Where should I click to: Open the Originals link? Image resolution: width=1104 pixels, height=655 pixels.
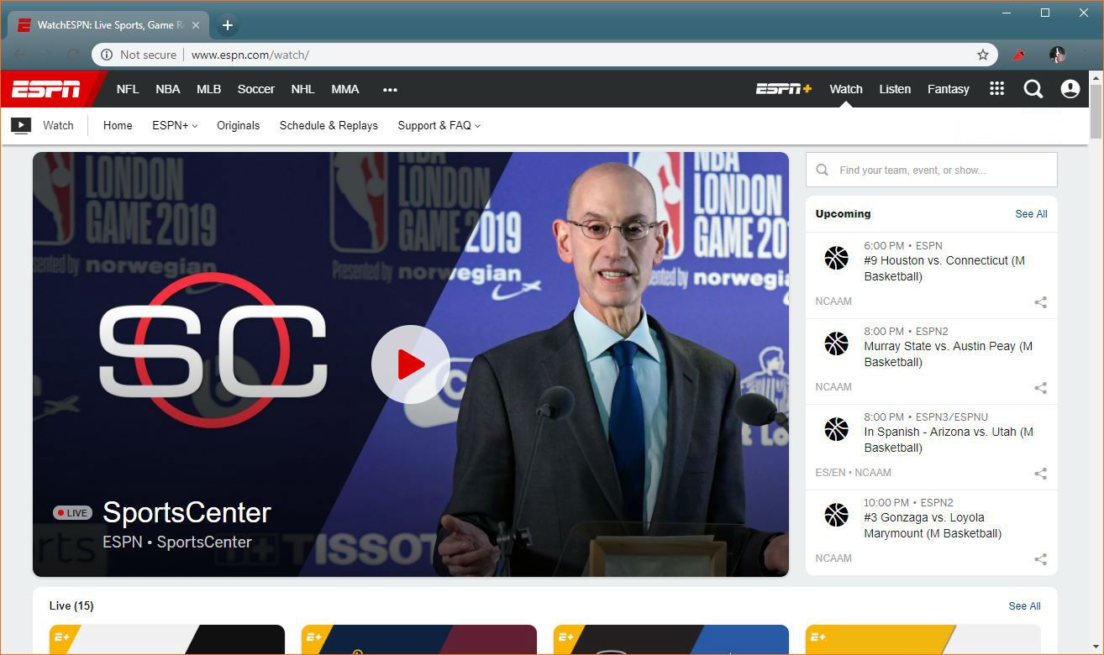(239, 125)
